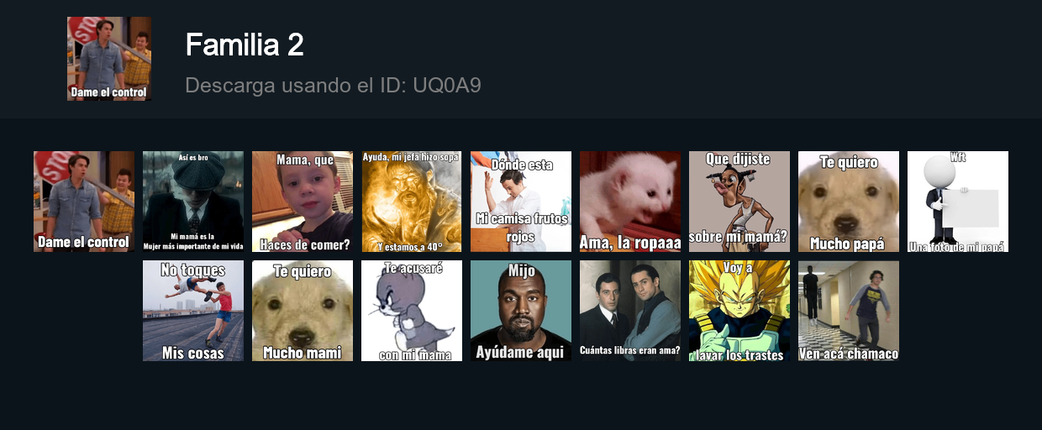Select the 'Voy a lavar los trastes' sticker
1042x430 pixels.
pos(739,311)
